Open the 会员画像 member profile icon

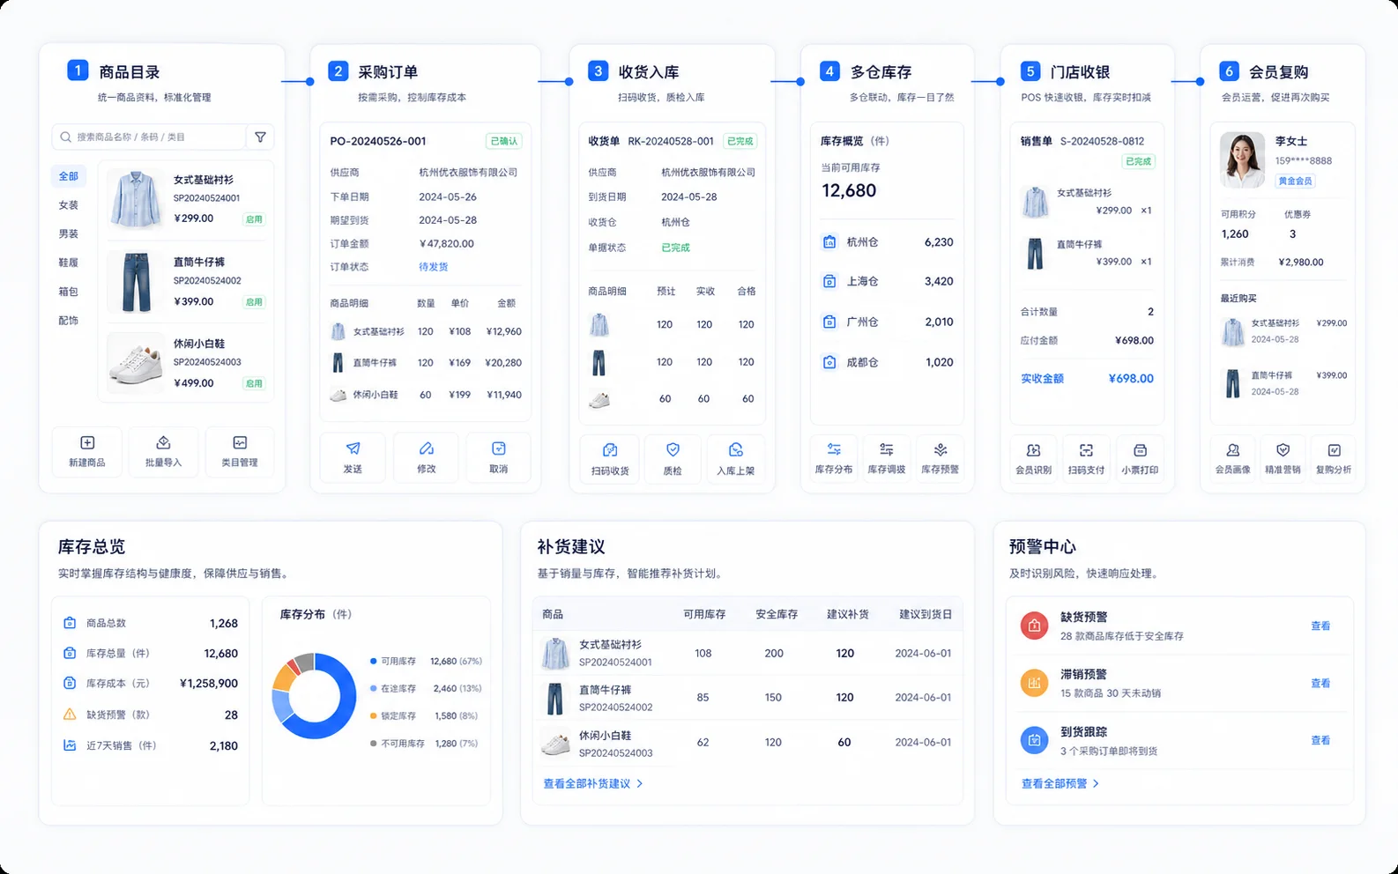(x=1233, y=450)
